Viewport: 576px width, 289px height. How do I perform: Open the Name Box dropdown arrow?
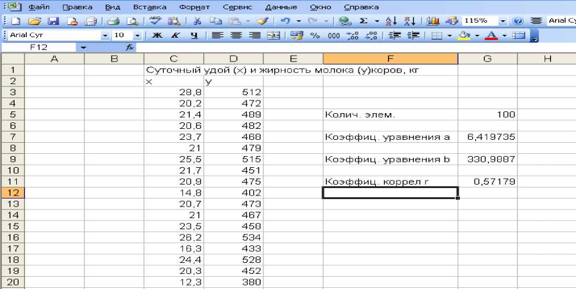click(x=84, y=48)
